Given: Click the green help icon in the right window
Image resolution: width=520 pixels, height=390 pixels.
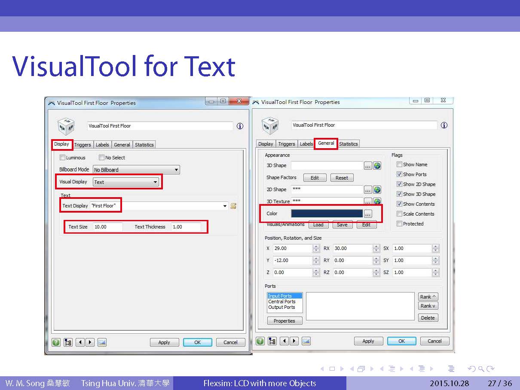Looking at the screenshot, I should 260,341.
